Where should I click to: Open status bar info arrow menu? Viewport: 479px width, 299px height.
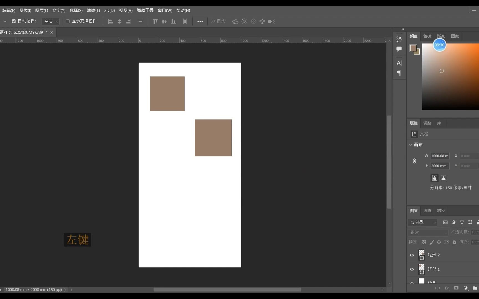pos(65,290)
